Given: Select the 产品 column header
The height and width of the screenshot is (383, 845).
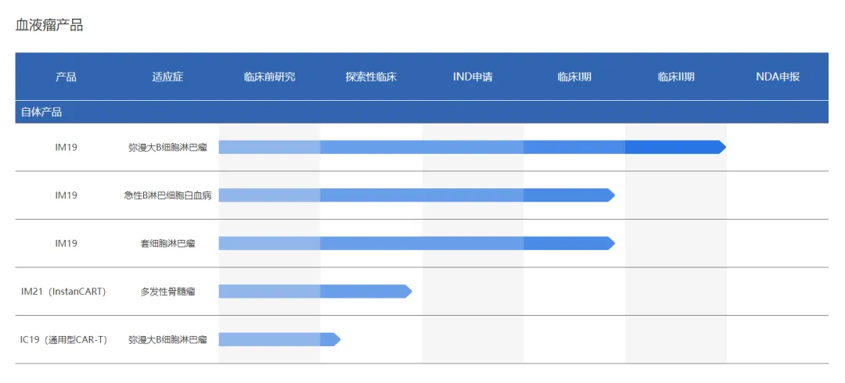Looking at the screenshot, I should 66,77.
